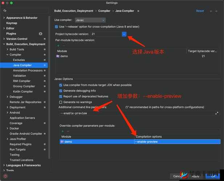Click the project marker icon beside Kotlin Compiler
The height and width of the screenshot is (181, 224).
(45, 92)
